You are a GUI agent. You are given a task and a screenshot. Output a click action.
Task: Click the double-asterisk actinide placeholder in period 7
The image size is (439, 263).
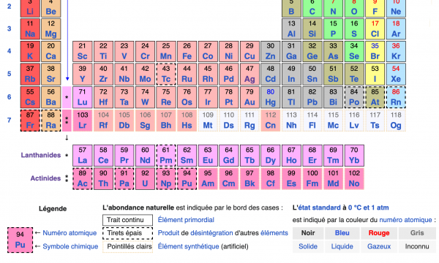click(x=67, y=121)
